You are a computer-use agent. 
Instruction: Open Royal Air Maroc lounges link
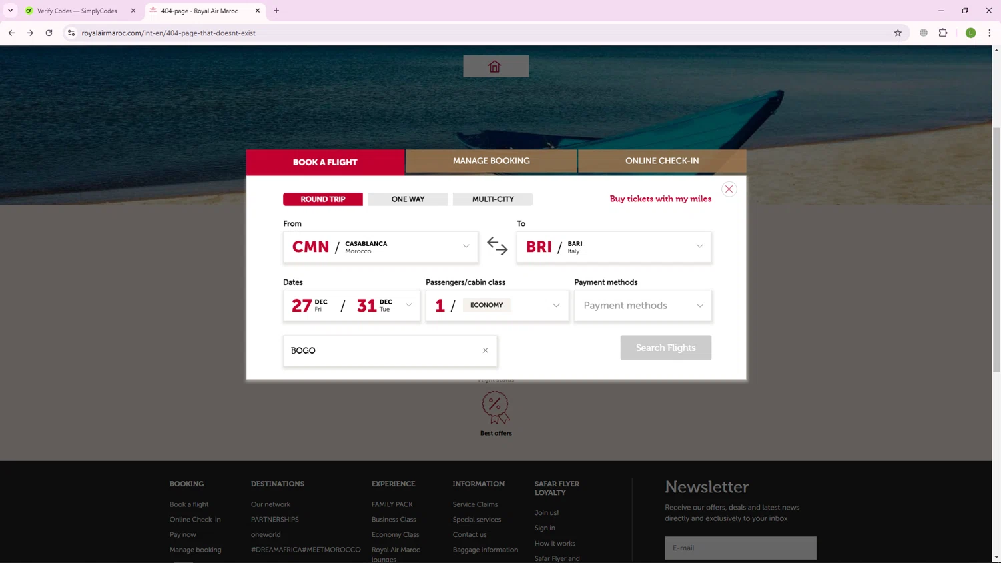click(x=396, y=554)
